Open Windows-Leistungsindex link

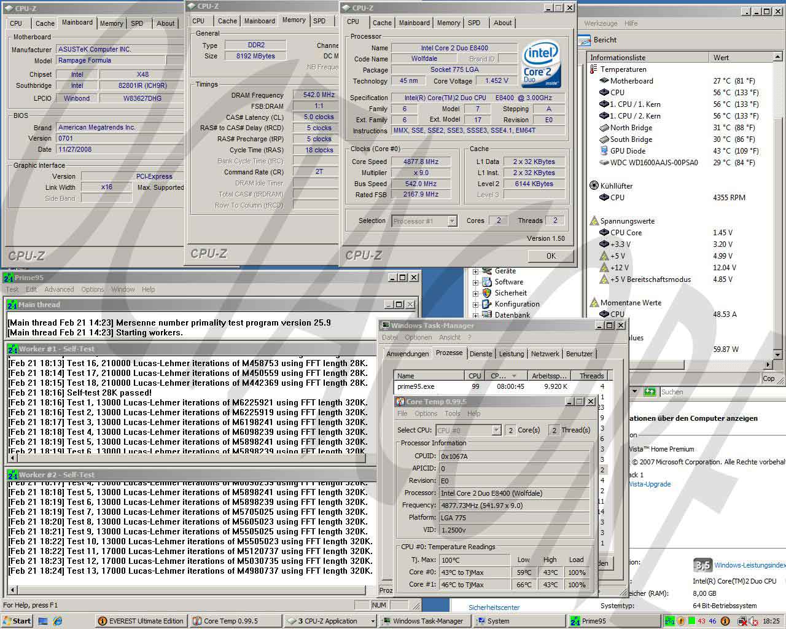[x=749, y=565]
